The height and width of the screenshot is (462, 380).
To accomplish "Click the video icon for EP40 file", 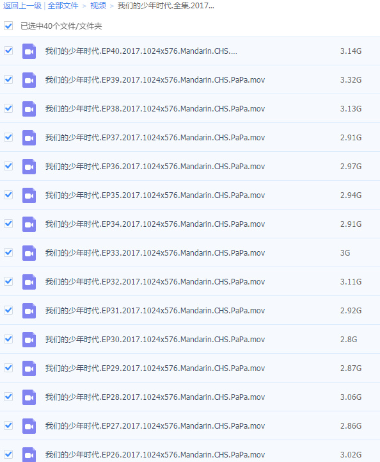I will [29, 51].
